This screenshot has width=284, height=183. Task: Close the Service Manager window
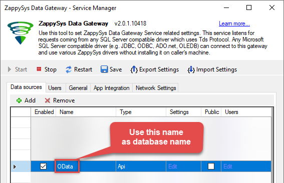(x=272, y=7)
